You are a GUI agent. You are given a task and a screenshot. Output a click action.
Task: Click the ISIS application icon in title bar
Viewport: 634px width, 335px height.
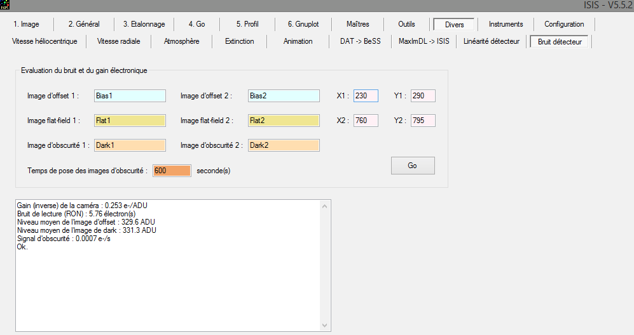pos(4,5)
